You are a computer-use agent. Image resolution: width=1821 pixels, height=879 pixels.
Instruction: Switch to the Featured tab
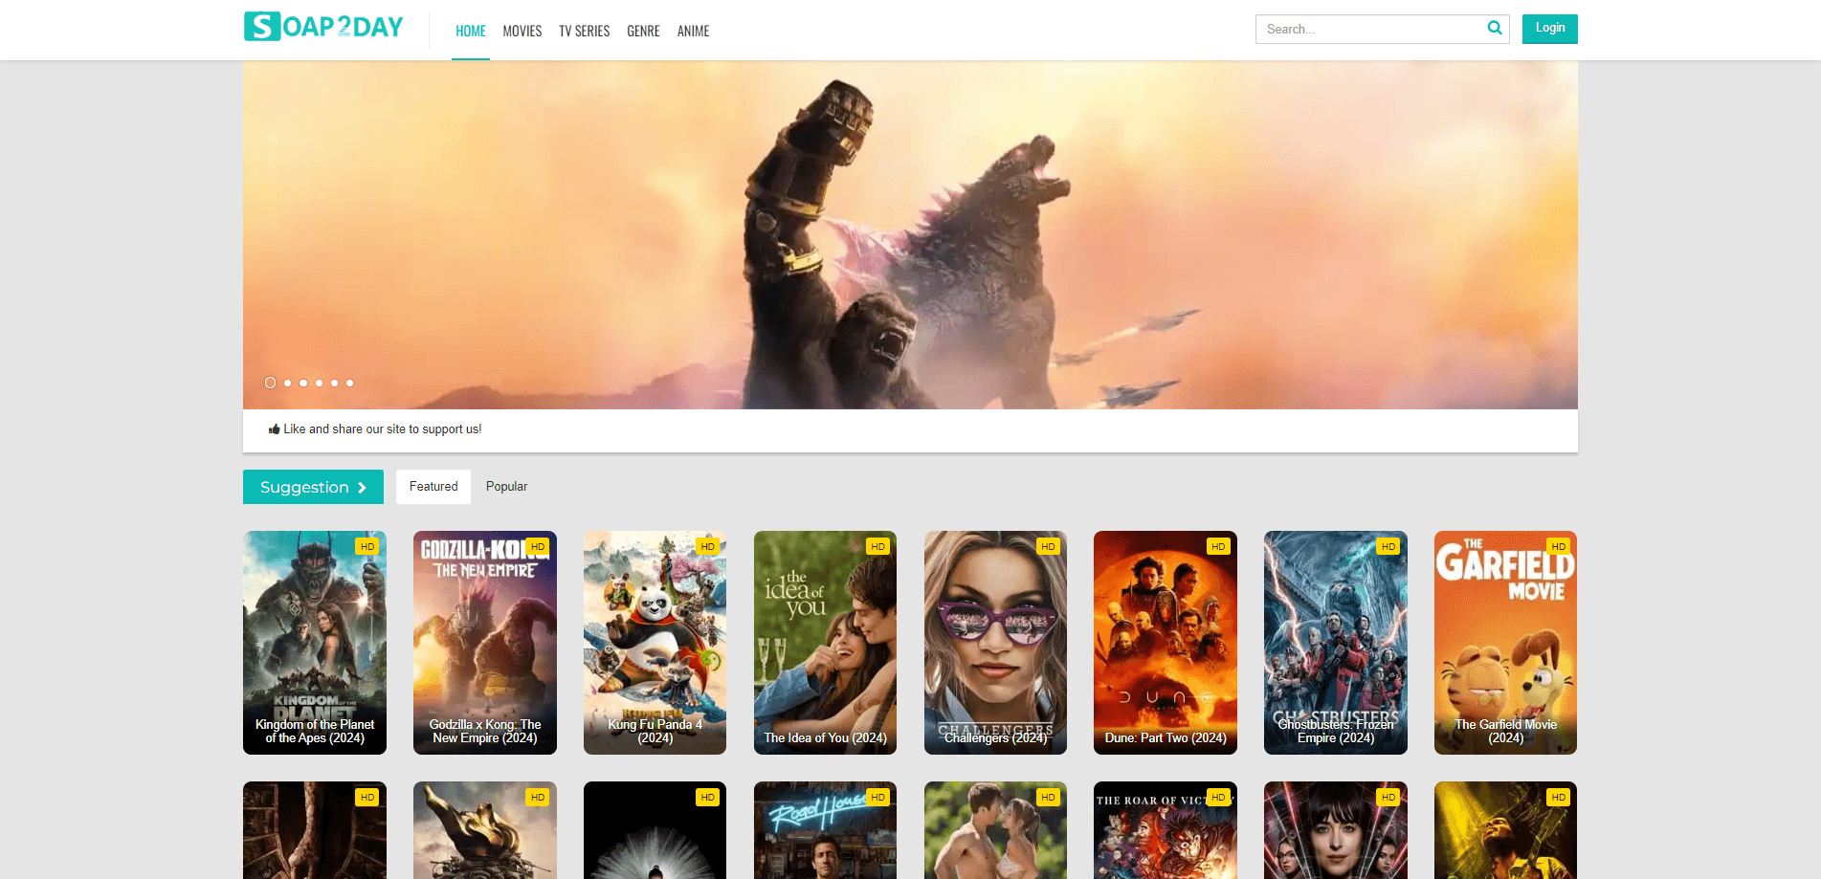pos(433,487)
